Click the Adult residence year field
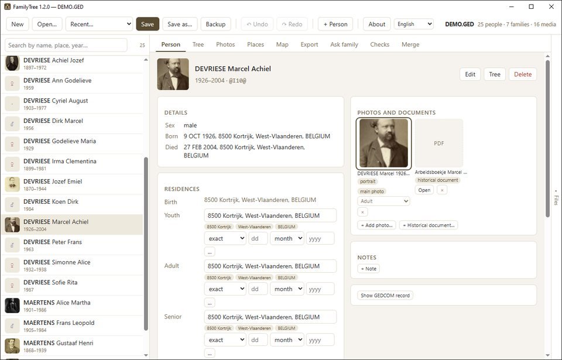This screenshot has width=562, height=360. [320, 289]
